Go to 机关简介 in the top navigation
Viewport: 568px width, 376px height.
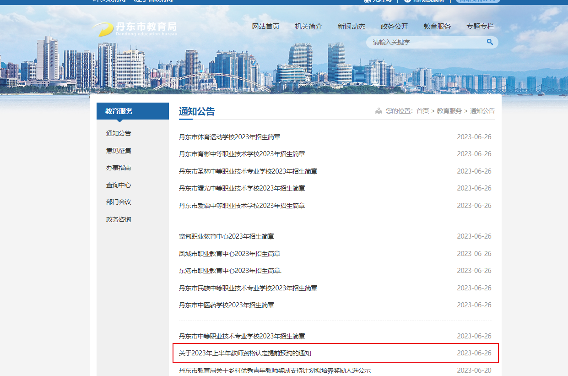click(308, 27)
